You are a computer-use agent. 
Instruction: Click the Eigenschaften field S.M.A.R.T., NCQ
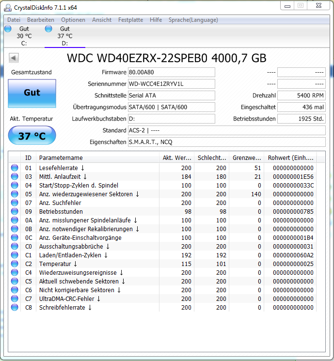pos(227,142)
